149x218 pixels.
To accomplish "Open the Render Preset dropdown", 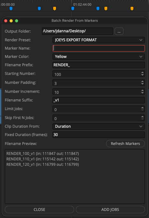I will pos(99,40).
